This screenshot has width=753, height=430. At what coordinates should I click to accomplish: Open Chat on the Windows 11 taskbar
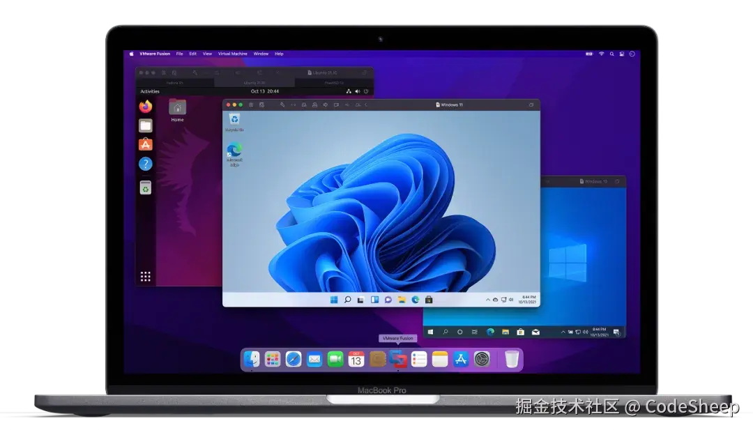[x=388, y=300]
